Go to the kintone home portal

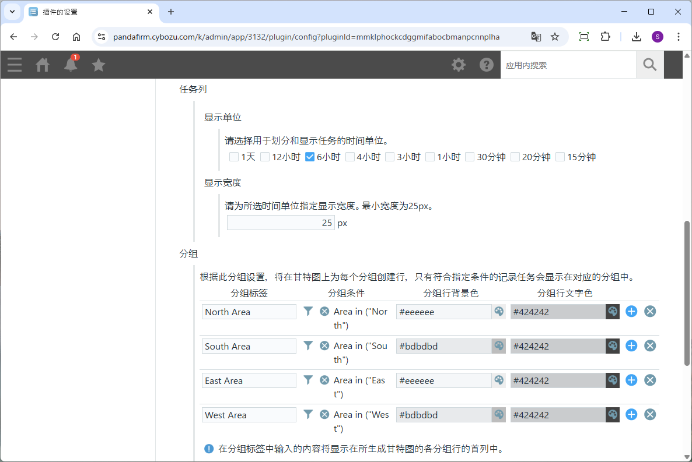coord(43,65)
